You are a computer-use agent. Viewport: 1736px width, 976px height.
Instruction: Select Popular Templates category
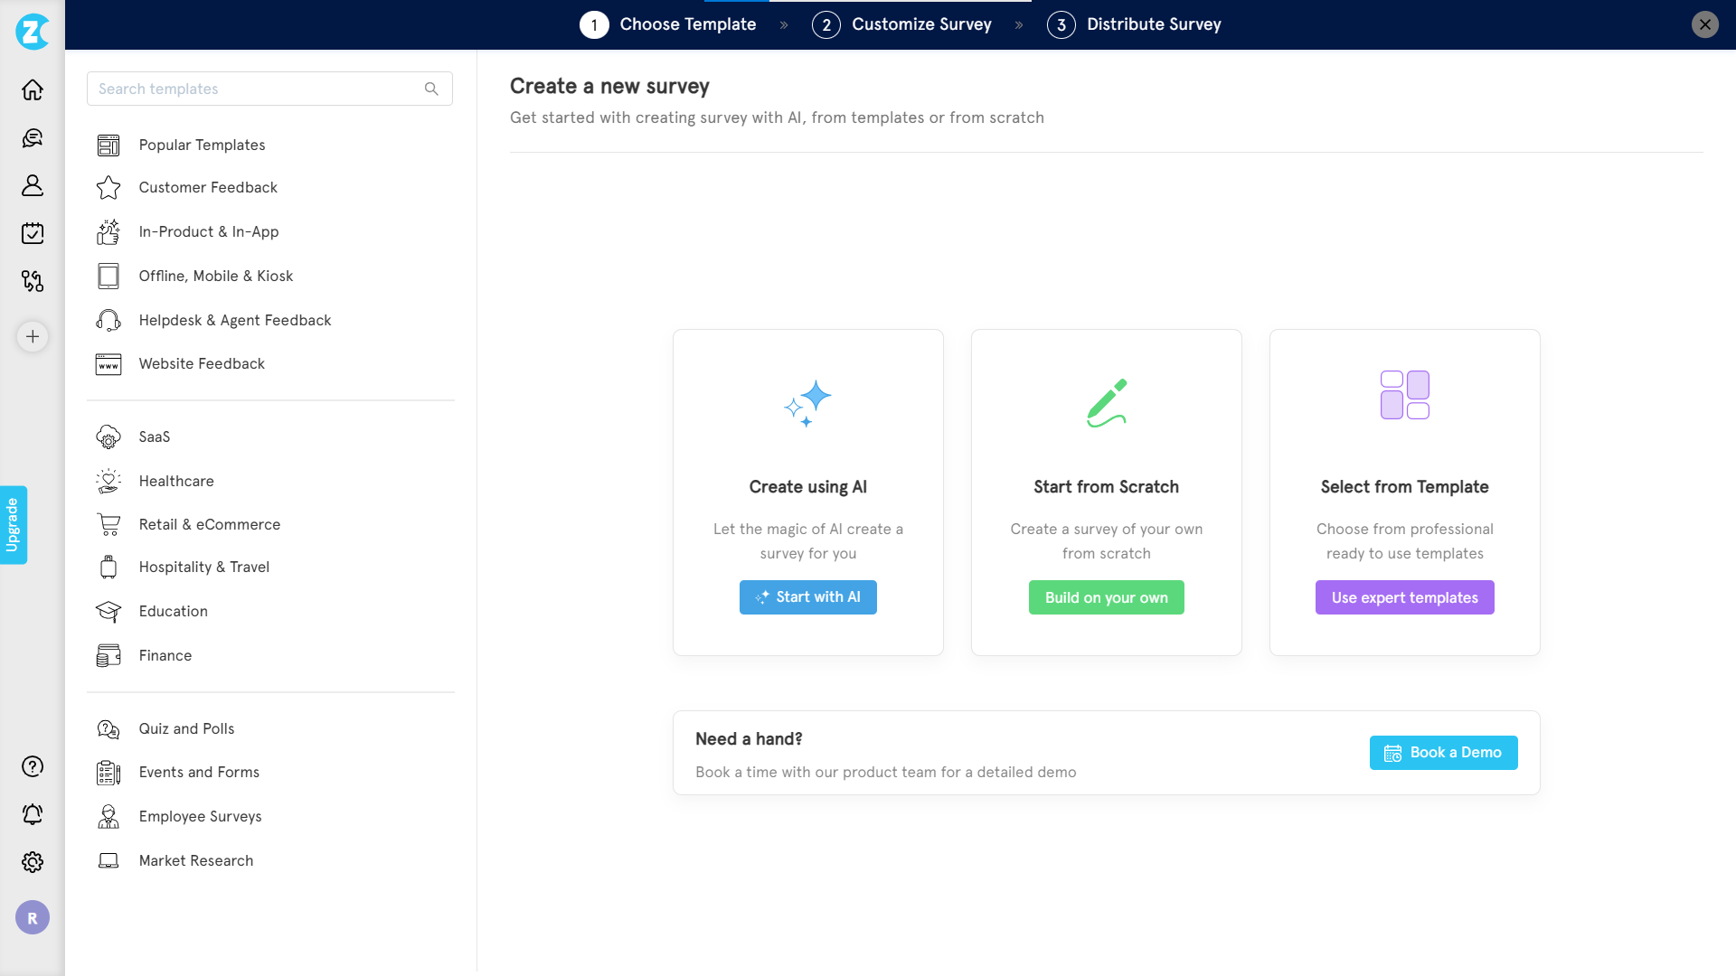[x=202, y=145]
